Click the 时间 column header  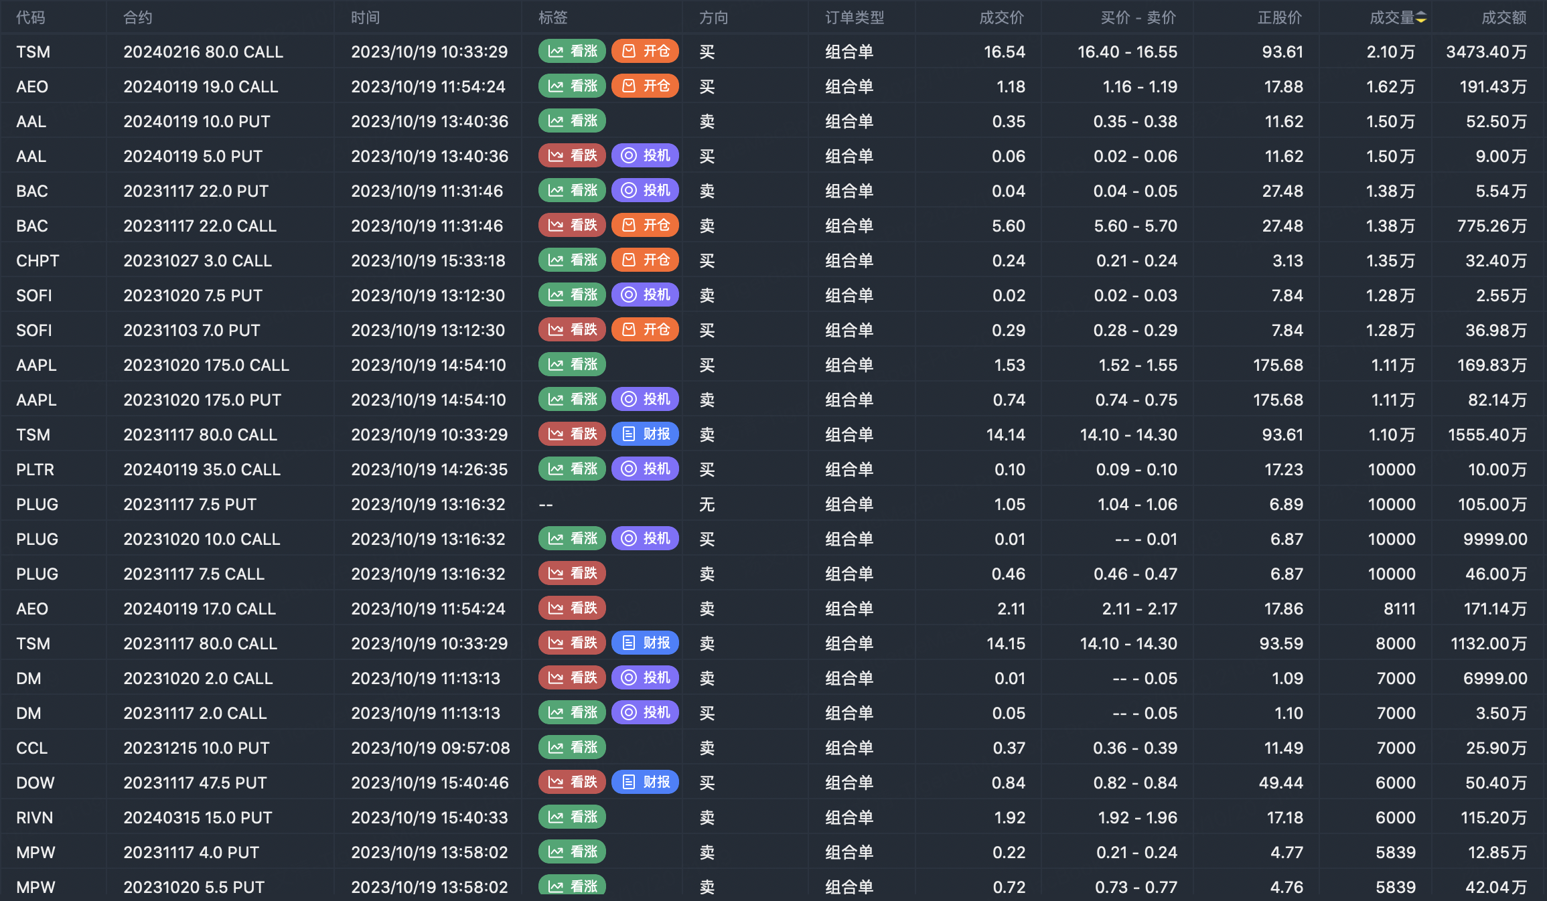366,18
